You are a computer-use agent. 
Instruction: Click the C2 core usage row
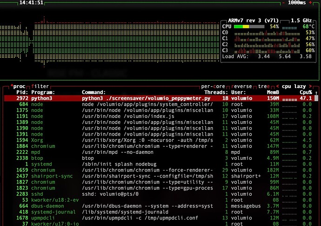pos(268,44)
